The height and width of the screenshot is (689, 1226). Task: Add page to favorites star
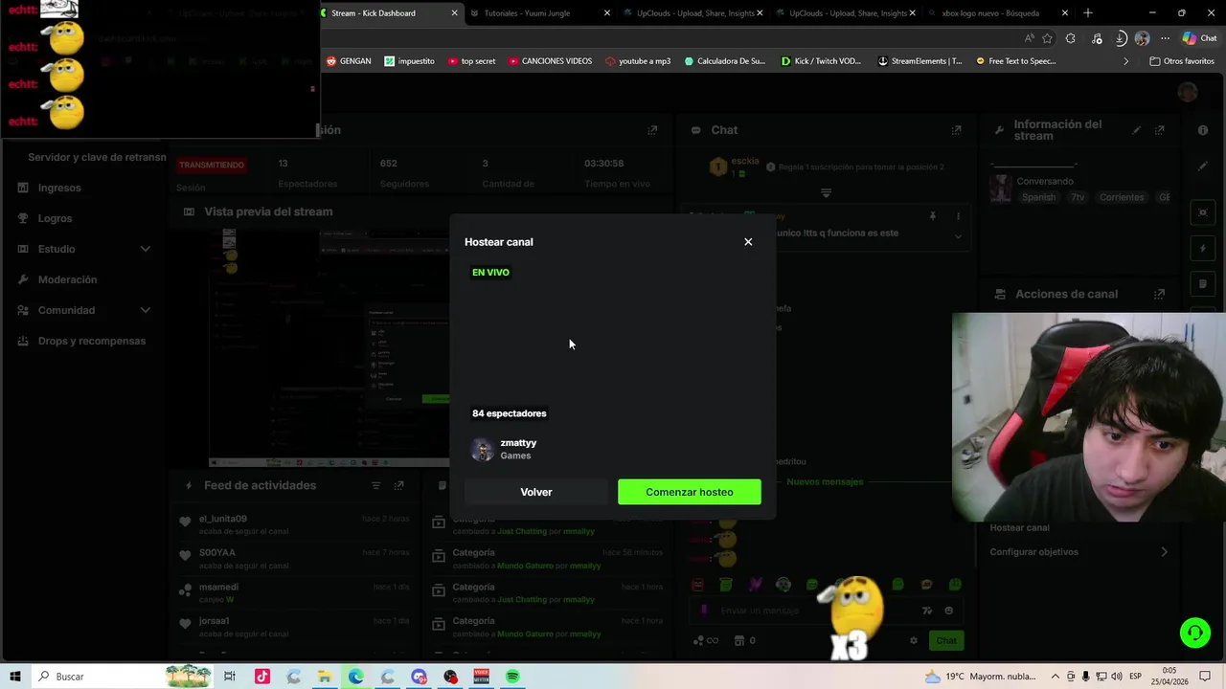tap(1047, 38)
